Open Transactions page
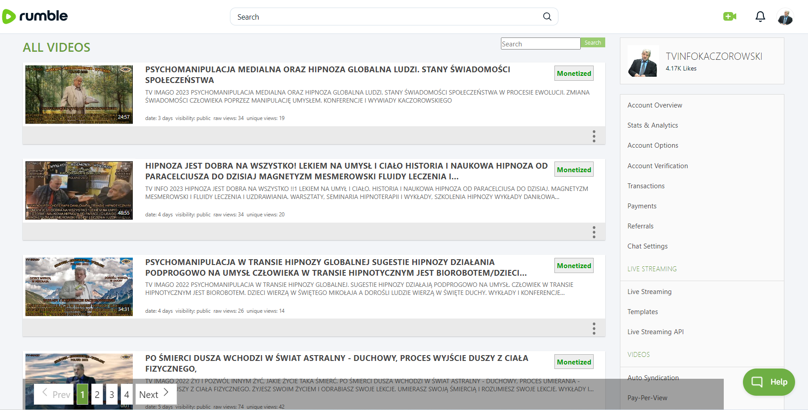Image resolution: width=808 pixels, height=410 pixels. tap(646, 186)
